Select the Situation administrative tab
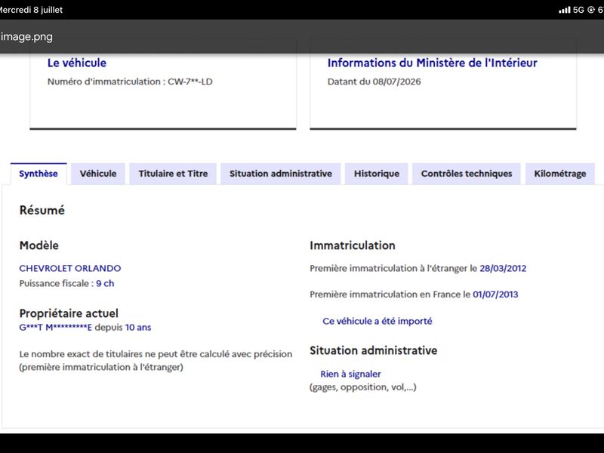604x453 pixels. (x=280, y=174)
